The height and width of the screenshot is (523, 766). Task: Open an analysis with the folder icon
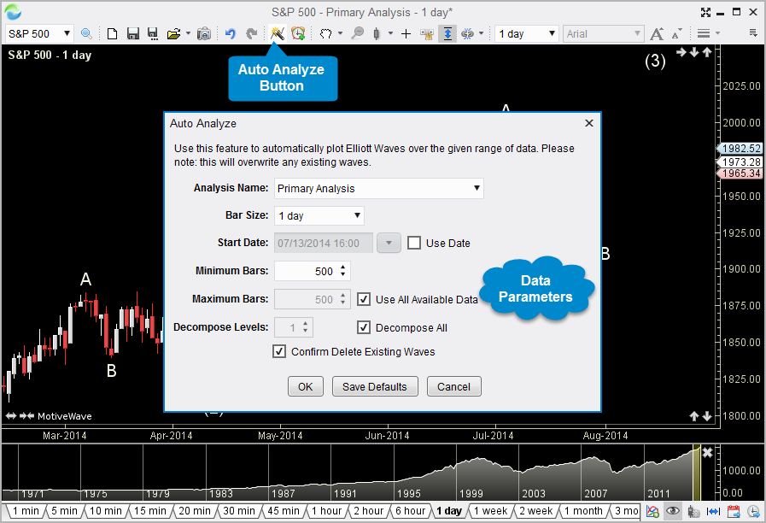point(173,33)
